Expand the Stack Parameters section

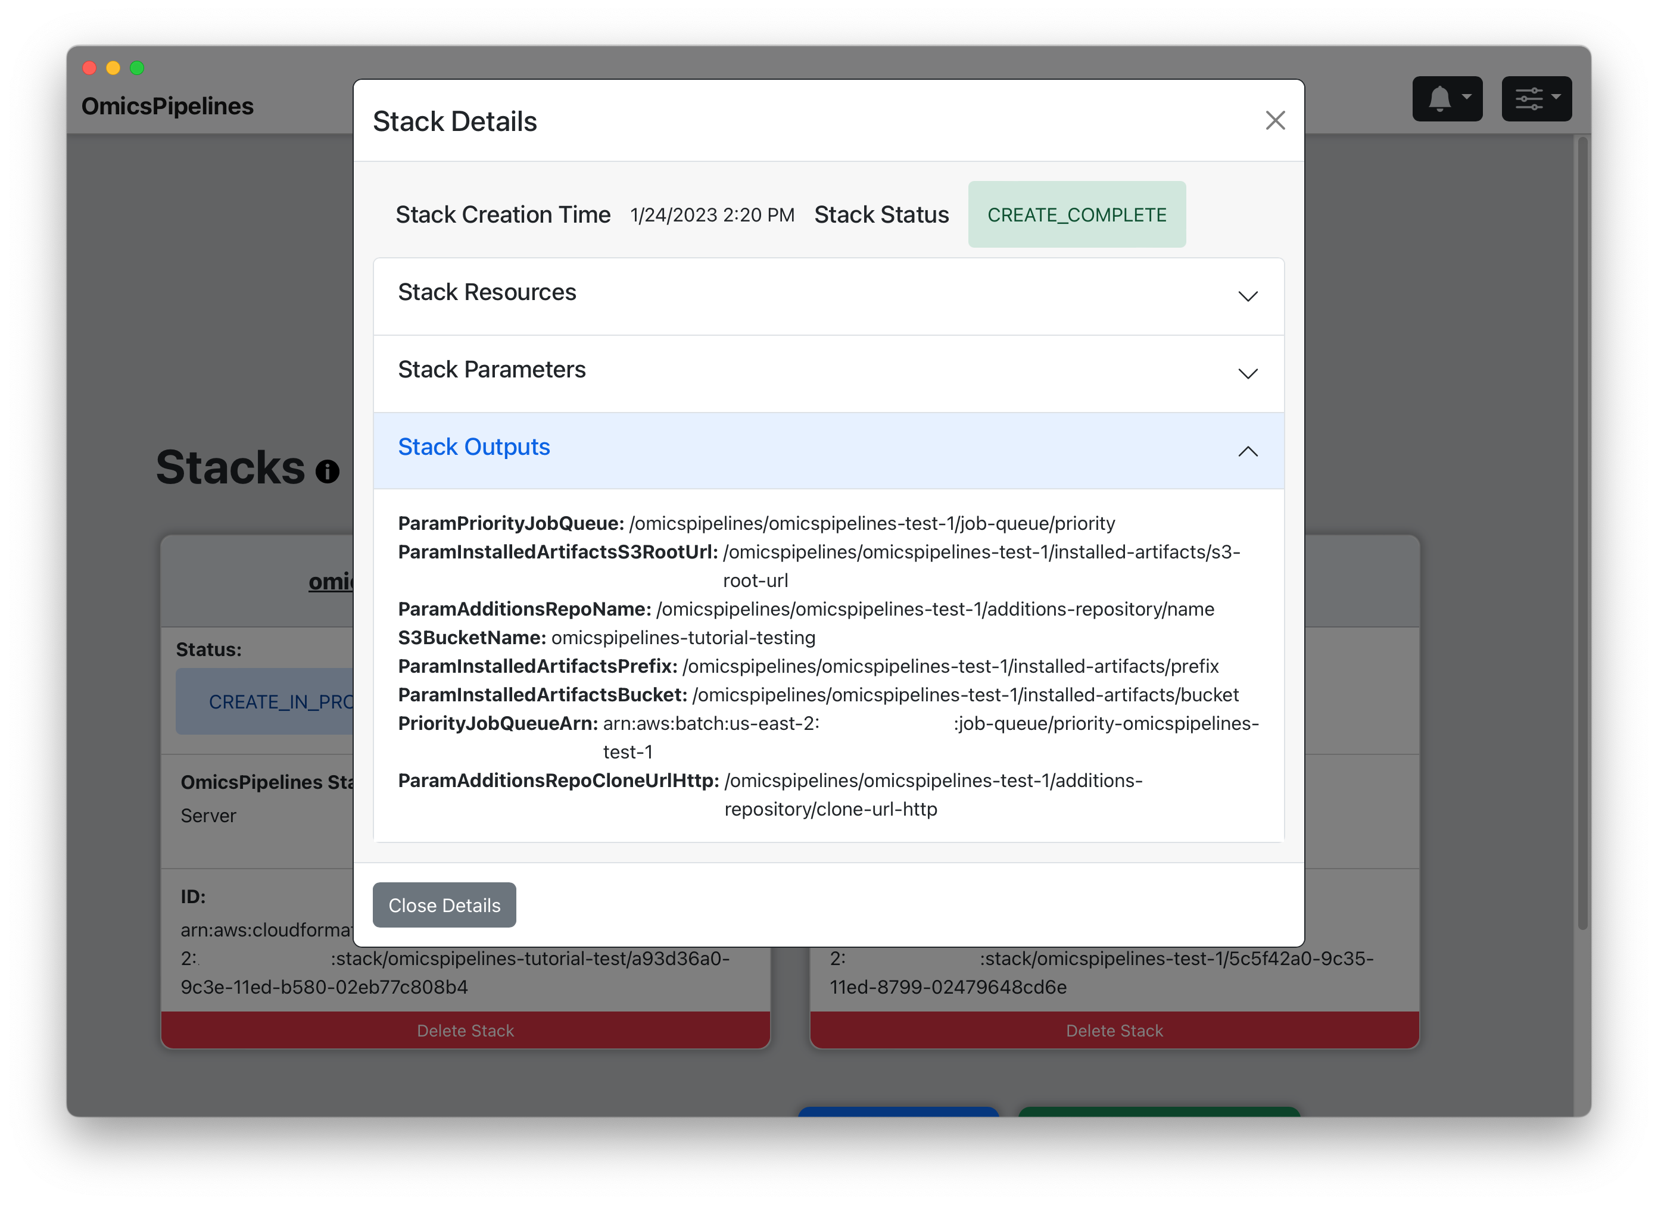click(828, 373)
